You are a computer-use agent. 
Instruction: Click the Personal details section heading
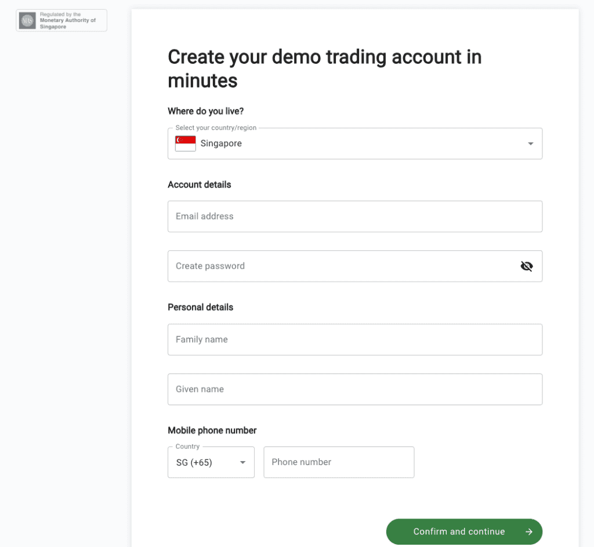(200, 307)
